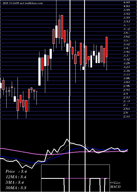Click the 2.7 price axis label
The image size is (137, 192).
125,105
